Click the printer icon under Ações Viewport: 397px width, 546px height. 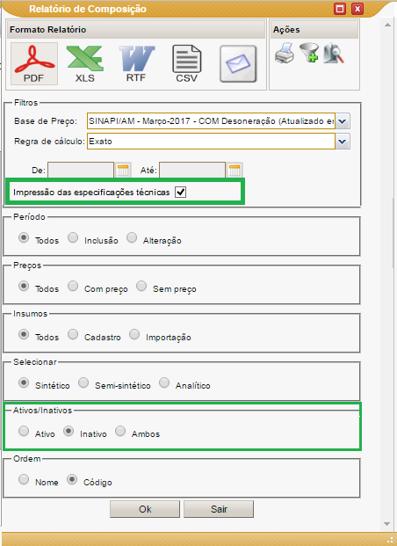click(285, 54)
